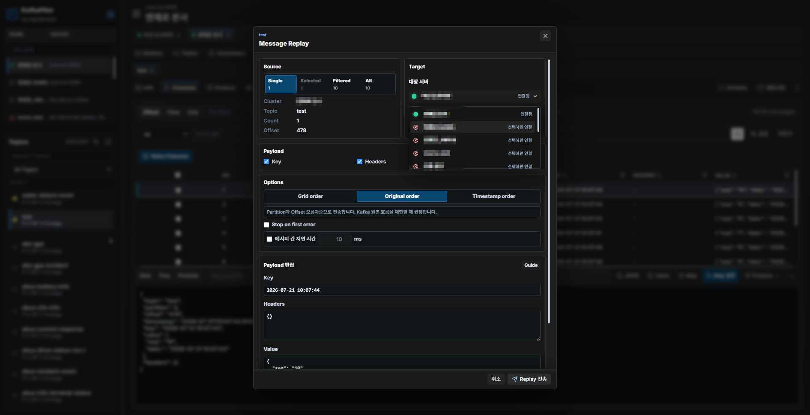Uncheck the Key payload checkbox
This screenshot has width=810, height=415.
(266, 162)
